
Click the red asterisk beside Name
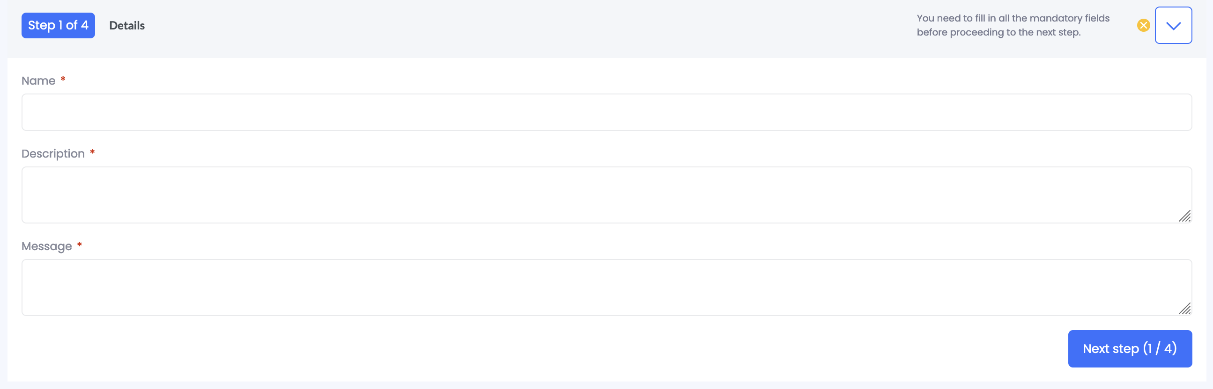(x=63, y=79)
